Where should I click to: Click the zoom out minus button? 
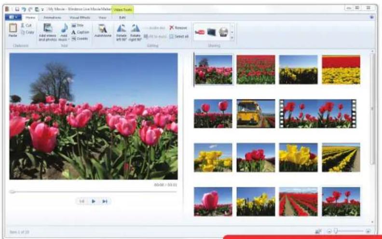pos(329,231)
